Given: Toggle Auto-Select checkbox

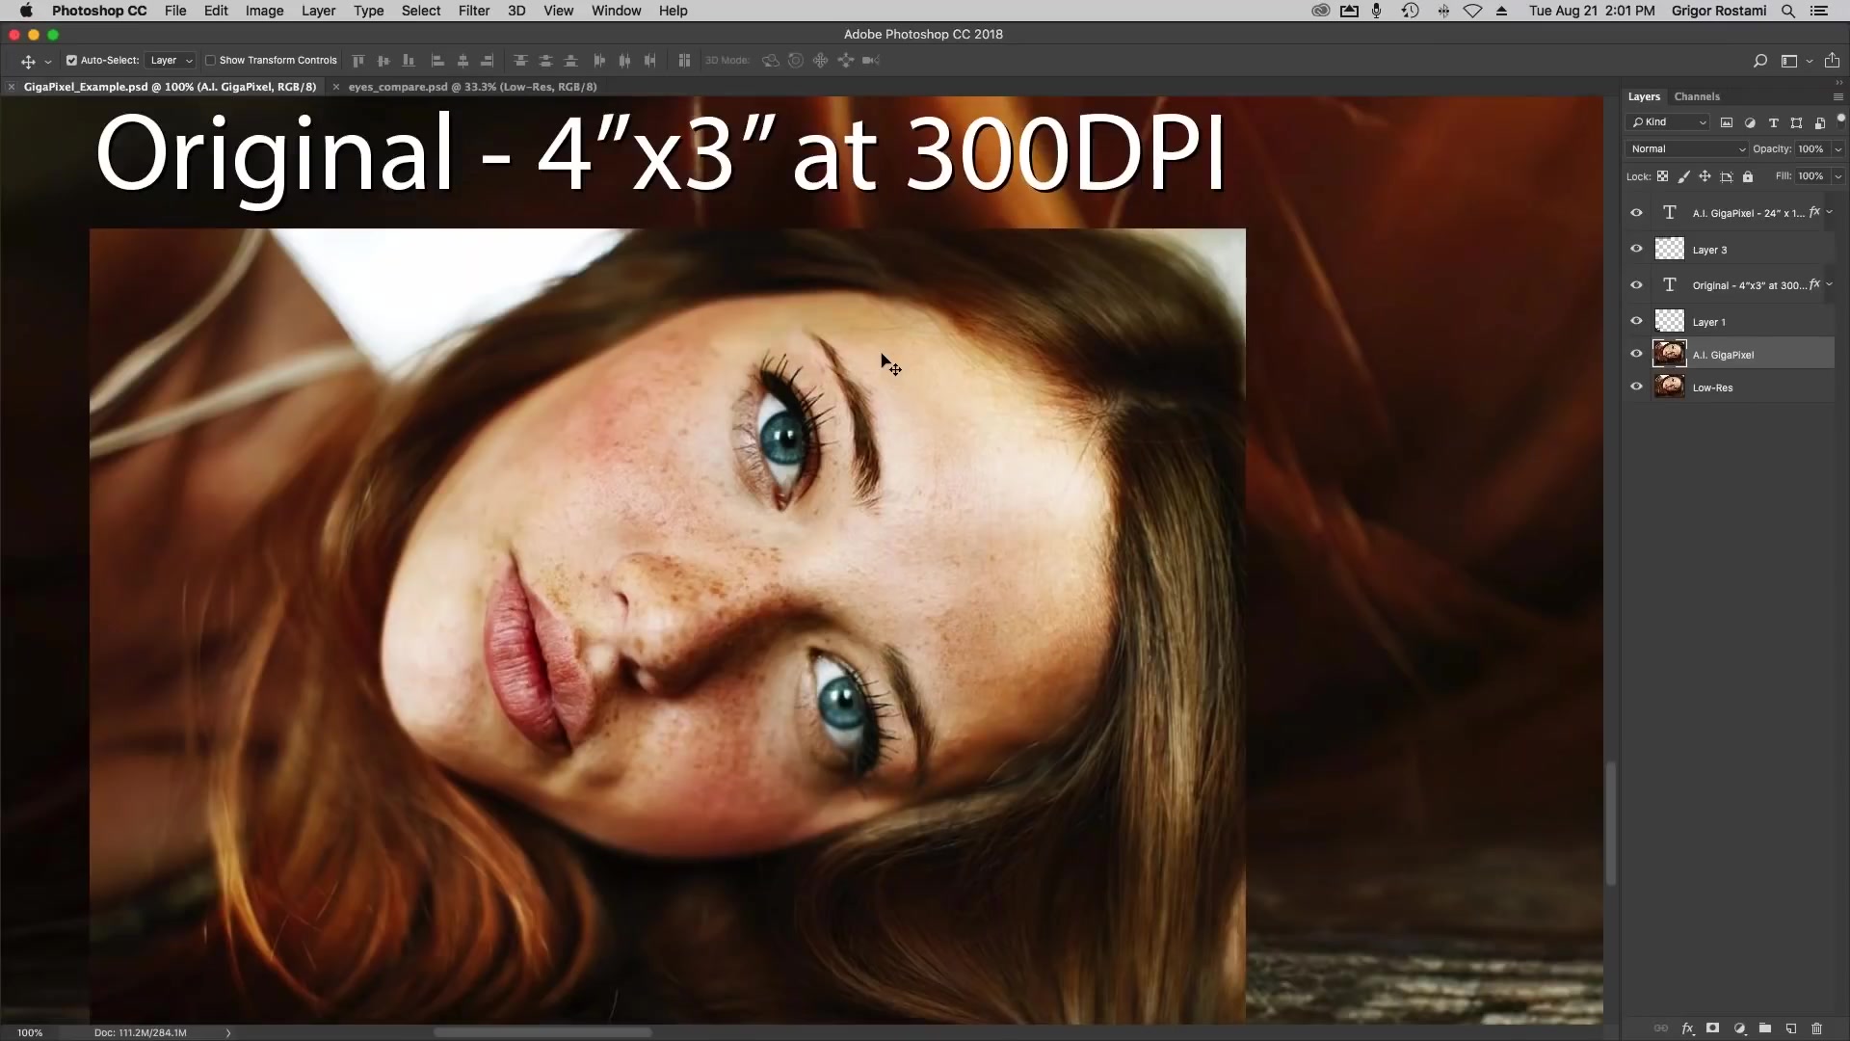Looking at the screenshot, I should (71, 61).
